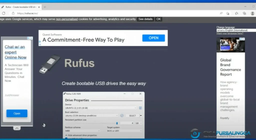Select the Rufus - Create bootable USB tab
The image size is (256, 140).
(21, 7)
